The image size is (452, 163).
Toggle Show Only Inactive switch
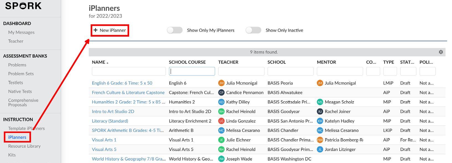(253, 30)
